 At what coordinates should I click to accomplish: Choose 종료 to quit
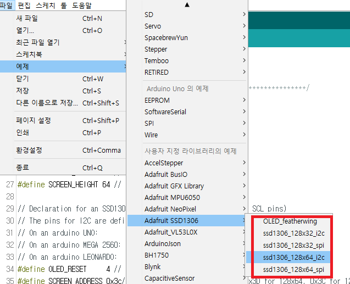coord(63,168)
